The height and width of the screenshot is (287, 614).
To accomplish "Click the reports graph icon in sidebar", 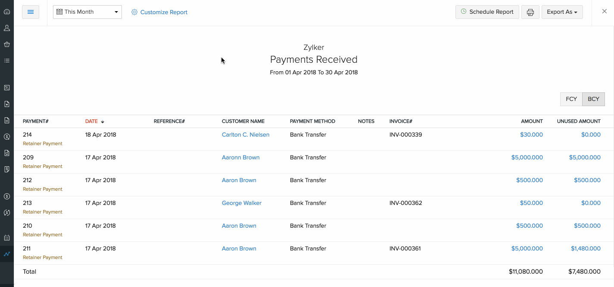I will (x=7, y=254).
